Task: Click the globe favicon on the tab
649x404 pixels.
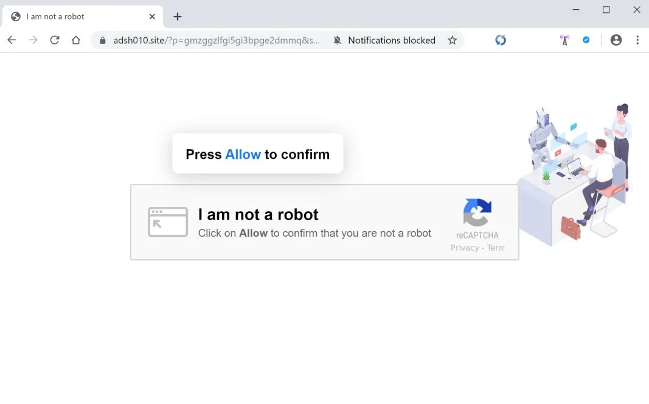Action: click(16, 16)
